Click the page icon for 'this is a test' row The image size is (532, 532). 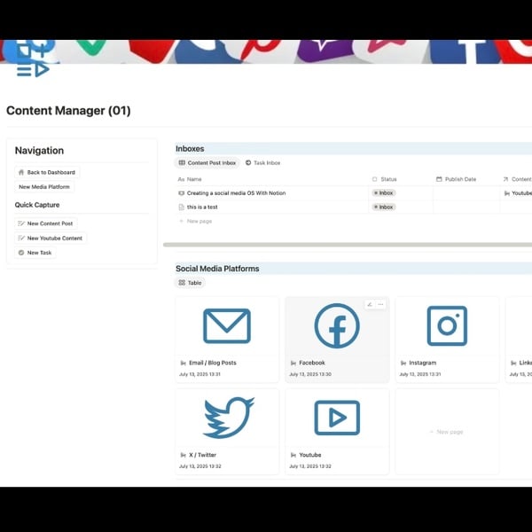tap(181, 207)
